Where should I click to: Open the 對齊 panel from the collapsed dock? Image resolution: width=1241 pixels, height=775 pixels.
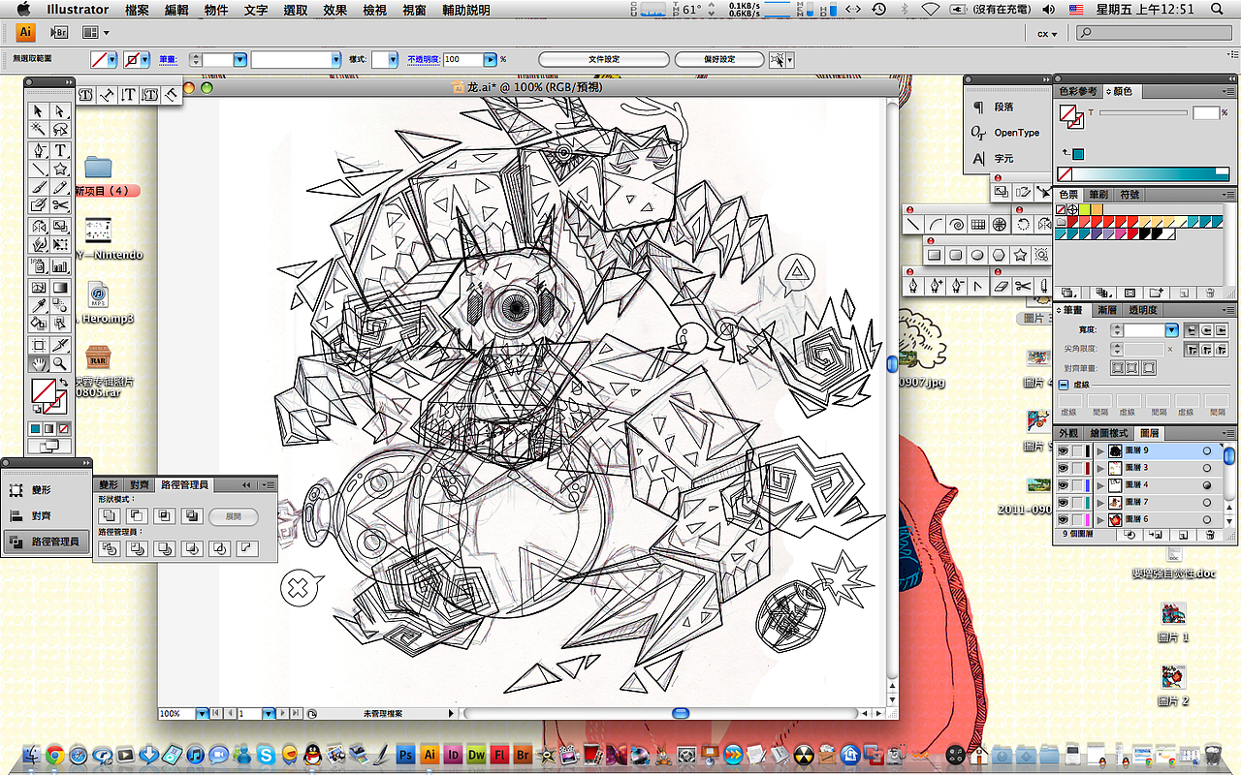click(x=47, y=516)
